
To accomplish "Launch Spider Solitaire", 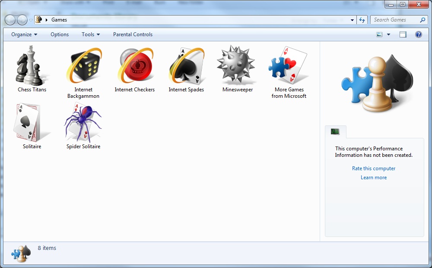I will coord(83,124).
